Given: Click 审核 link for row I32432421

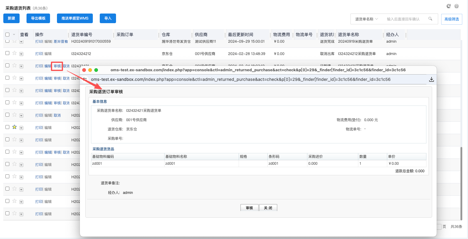Looking at the screenshot, I should pos(57,66).
